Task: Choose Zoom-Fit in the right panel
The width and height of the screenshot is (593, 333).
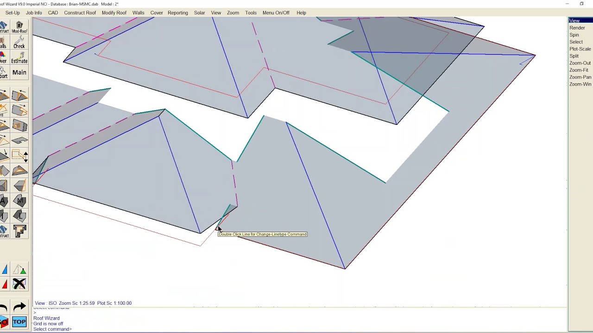Action: [579, 70]
